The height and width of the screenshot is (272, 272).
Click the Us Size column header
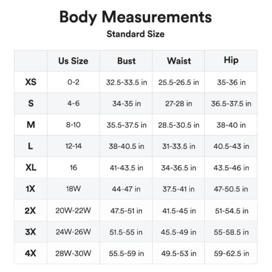pyautogui.click(x=73, y=61)
